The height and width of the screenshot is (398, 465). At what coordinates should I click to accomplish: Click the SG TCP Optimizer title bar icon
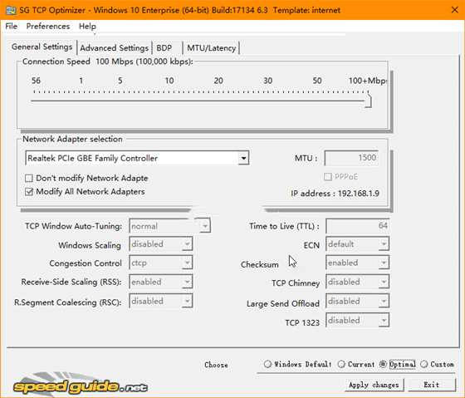tap(11, 10)
